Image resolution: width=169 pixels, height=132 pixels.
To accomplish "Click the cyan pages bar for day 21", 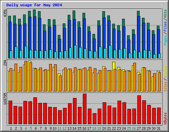I will click(110, 52).
